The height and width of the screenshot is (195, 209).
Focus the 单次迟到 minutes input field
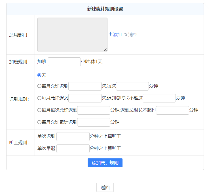[x=73, y=136]
